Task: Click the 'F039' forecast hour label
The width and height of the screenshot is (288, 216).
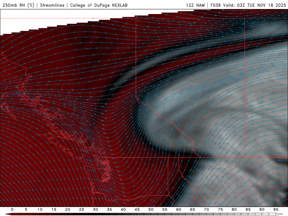Action: 215,5
